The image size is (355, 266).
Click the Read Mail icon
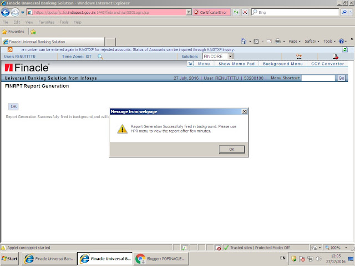(269, 42)
